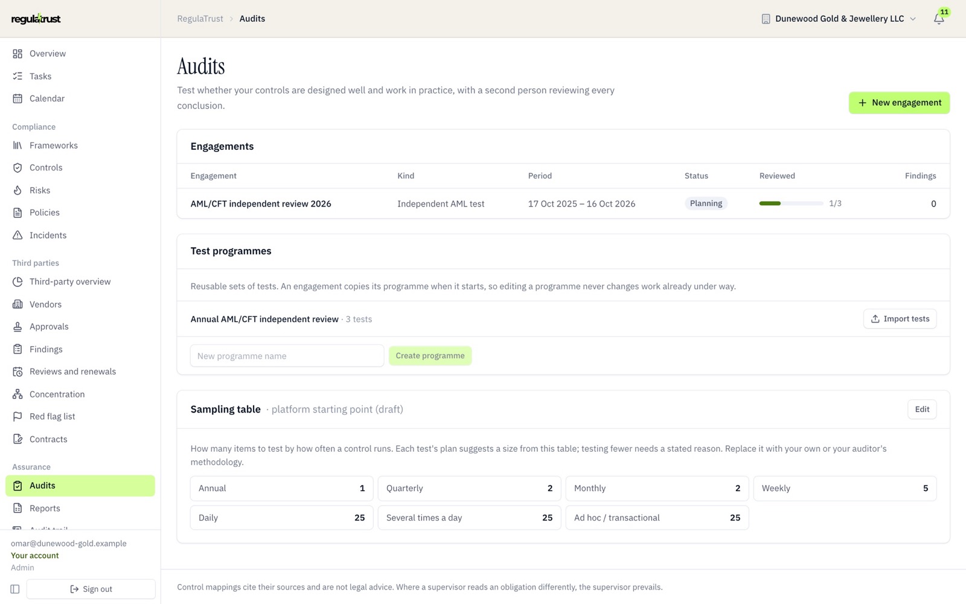This screenshot has height=604, width=966.
Task: Open AML/CFT independent review 2026 engagement
Action: pyautogui.click(x=261, y=204)
